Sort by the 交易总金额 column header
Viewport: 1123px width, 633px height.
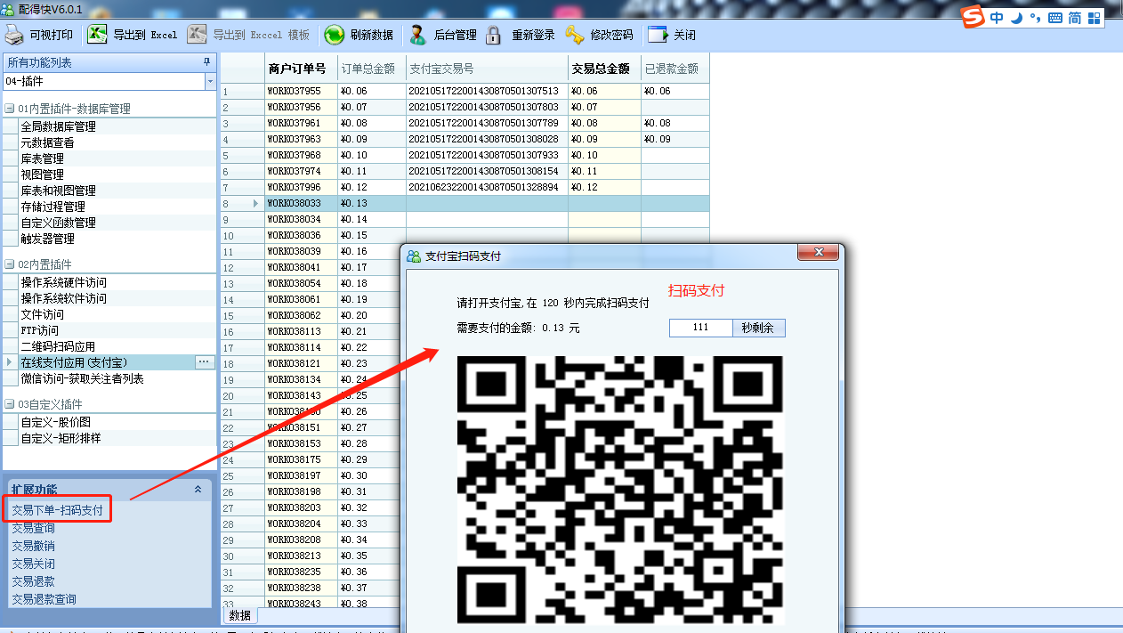click(604, 69)
